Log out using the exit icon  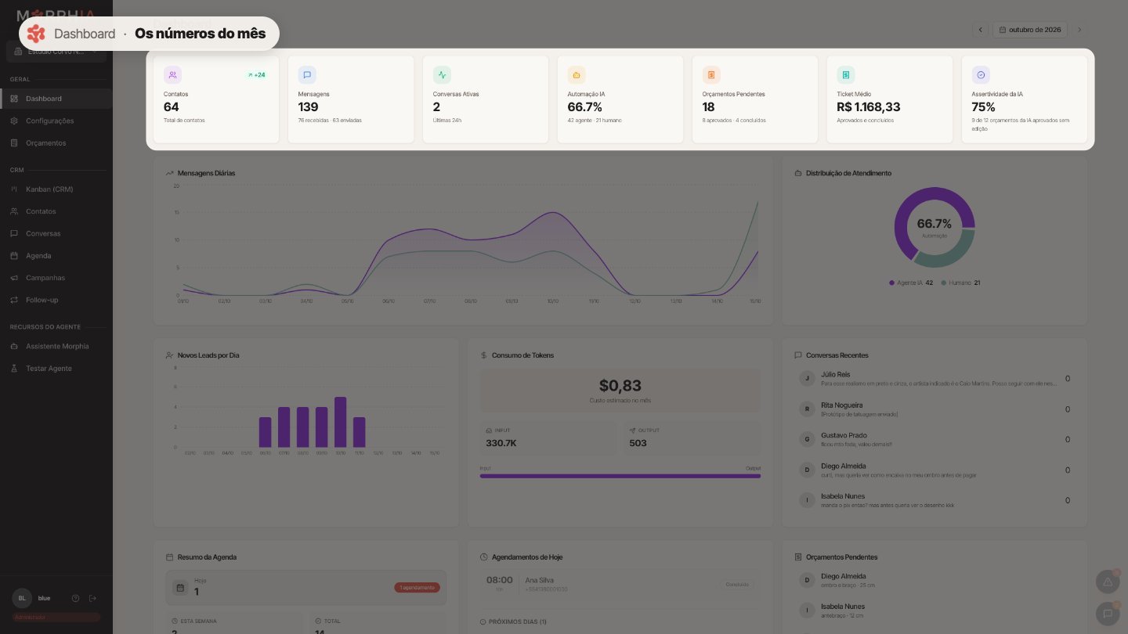click(92, 598)
